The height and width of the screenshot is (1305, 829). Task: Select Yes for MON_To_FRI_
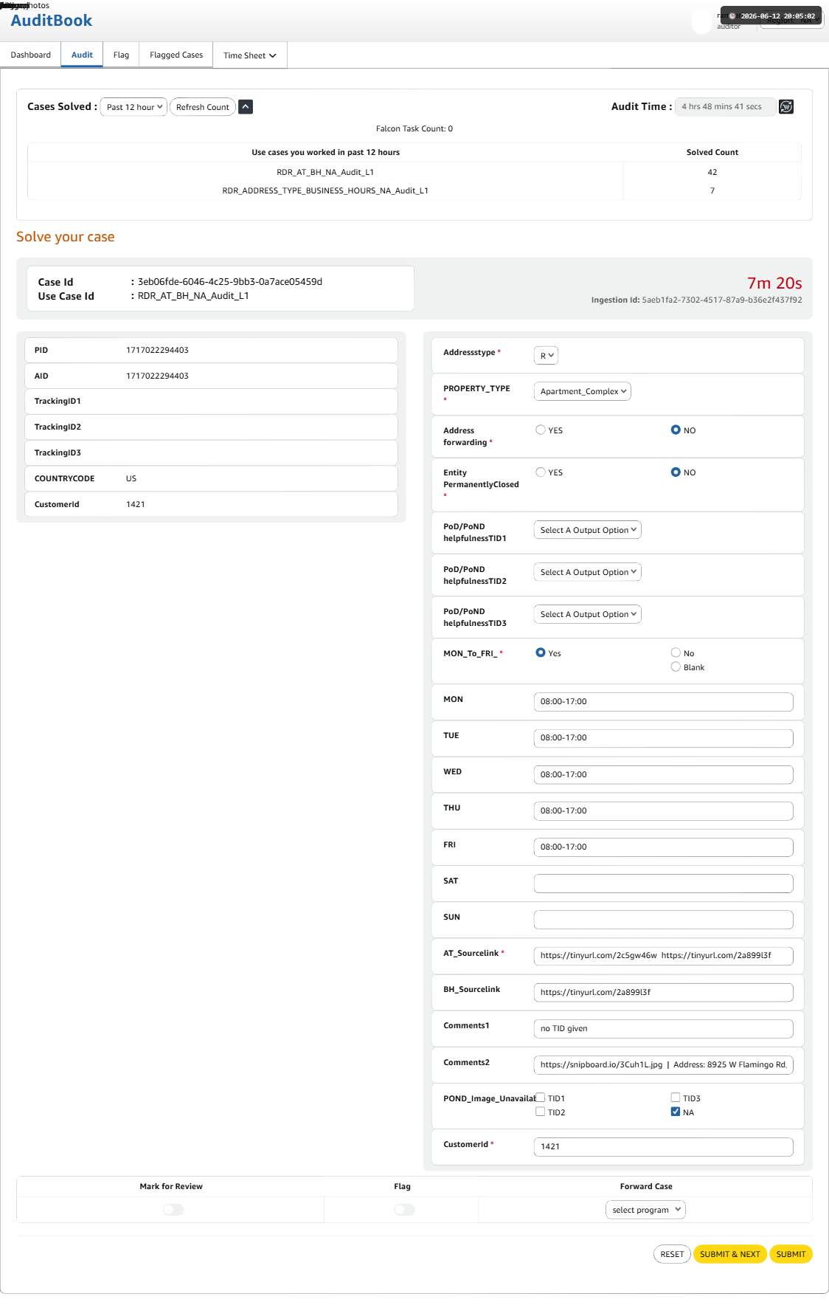(541, 652)
